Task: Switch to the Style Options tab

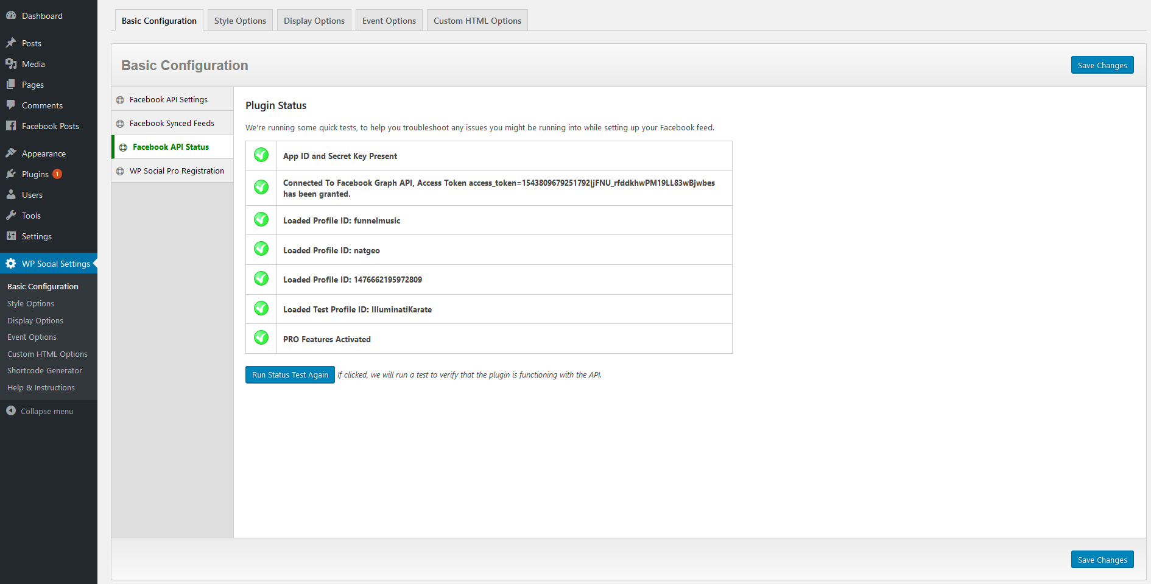Action: (240, 21)
